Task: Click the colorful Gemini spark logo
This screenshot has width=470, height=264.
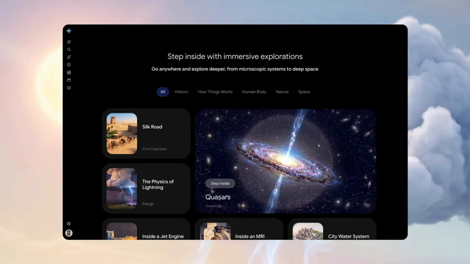Action: coord(69,31)
